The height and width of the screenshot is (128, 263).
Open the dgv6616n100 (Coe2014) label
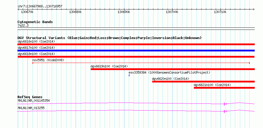tap(36, 41)
